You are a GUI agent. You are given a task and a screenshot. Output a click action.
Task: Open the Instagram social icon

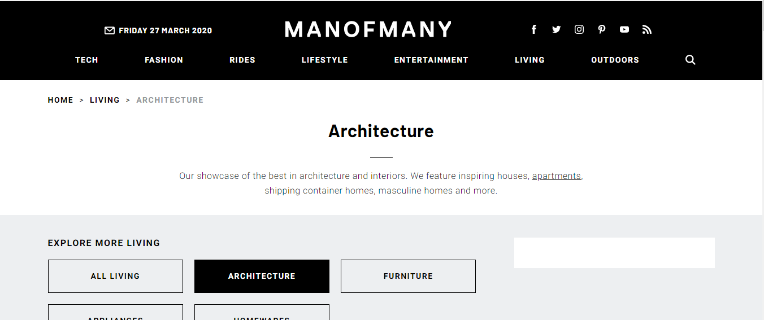579,29
